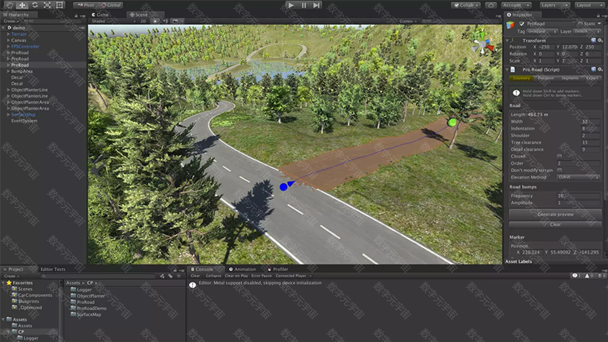Open Elevation Method CURVE dropdown

[x=578, y=177]
